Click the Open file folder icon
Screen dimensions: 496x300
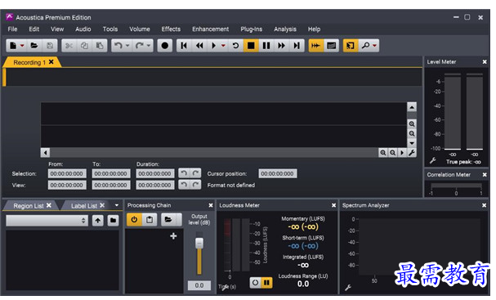pos(34,46)
